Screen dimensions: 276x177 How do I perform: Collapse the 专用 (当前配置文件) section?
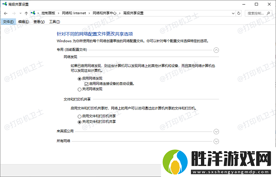pyautogui.click(x=216, y=50)
